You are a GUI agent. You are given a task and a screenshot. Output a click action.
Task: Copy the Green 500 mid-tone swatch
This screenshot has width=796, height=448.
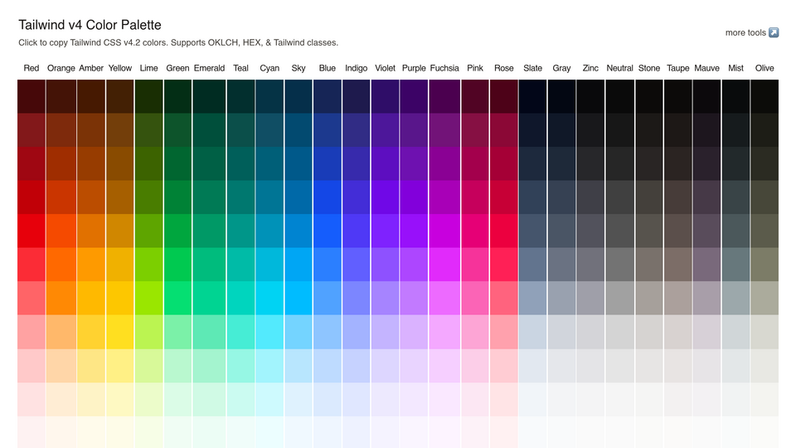[177, 264]
